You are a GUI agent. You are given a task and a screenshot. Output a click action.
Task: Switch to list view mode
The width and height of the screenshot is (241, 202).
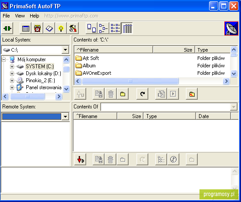coord(115,28)
